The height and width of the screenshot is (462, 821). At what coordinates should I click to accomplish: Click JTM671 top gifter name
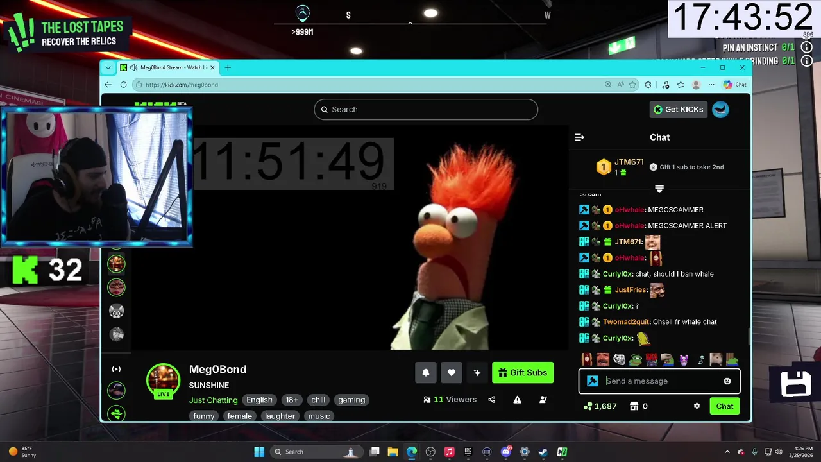[629, 162]
